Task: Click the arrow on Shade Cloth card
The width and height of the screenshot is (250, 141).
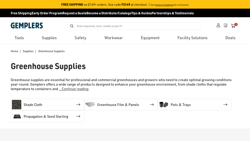Action: pyautogui.click(x=78, y=105)
